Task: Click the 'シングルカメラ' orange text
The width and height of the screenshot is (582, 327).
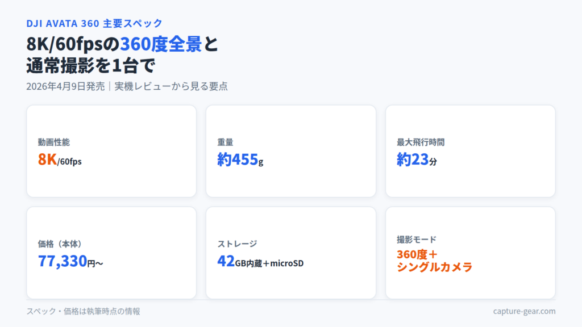Action: [x=435, y=267]
